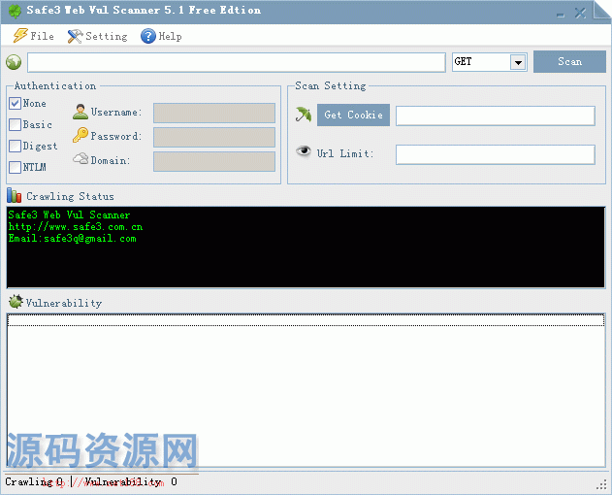Image resolution: width=612 pixels, height=495 pixels.
Task: Click the Scan button
Action: 569,61
